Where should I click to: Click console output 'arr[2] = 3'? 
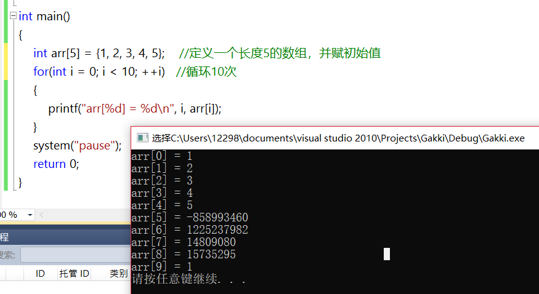(162, 181)
